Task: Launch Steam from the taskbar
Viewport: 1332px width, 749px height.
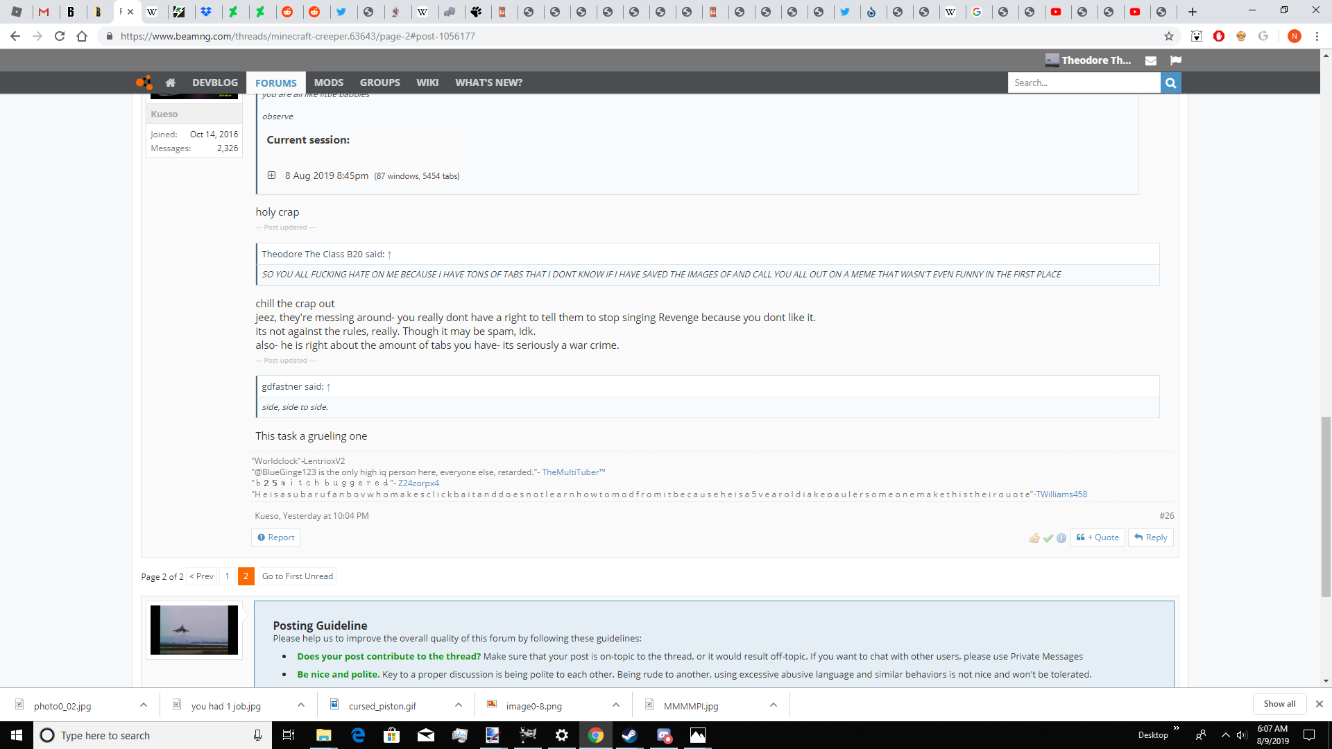Action: 629,735
